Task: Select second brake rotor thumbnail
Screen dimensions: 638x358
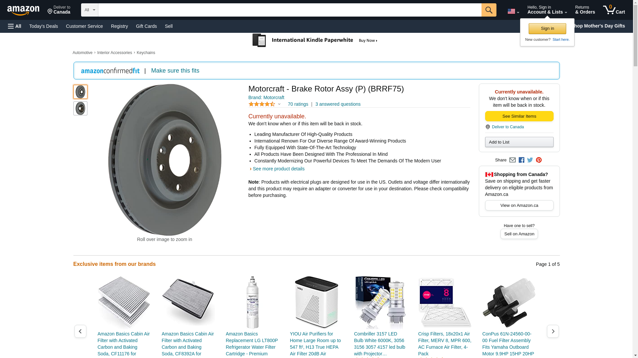Action: click(80, 108)
